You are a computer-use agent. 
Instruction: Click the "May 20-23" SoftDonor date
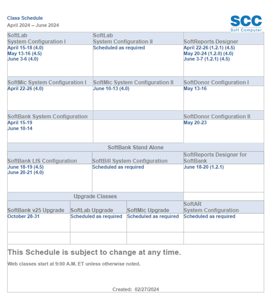(195, 123)
